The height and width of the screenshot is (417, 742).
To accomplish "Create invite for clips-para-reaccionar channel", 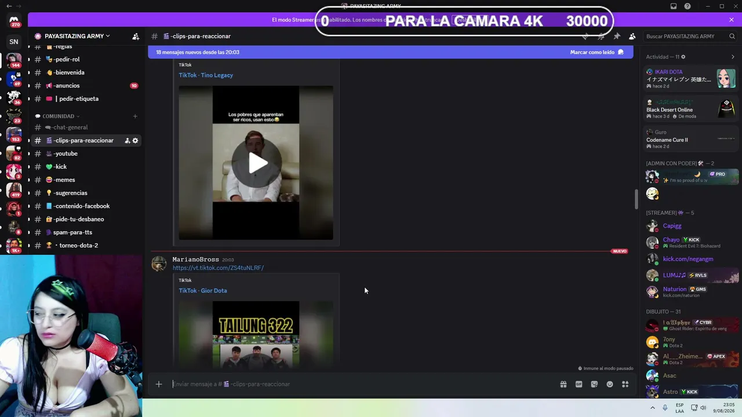I will pyautogui.click(x=127, y=141).
